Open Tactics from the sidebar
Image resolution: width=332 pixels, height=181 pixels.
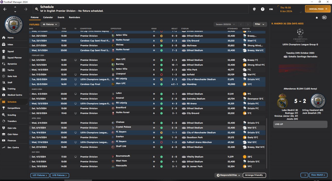pos(11,70)
